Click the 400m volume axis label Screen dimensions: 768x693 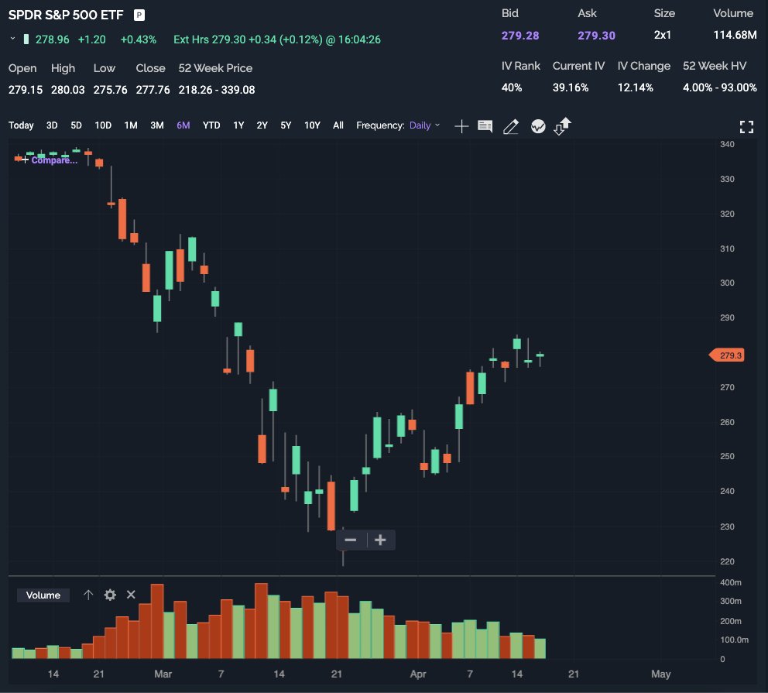point(730,582)
